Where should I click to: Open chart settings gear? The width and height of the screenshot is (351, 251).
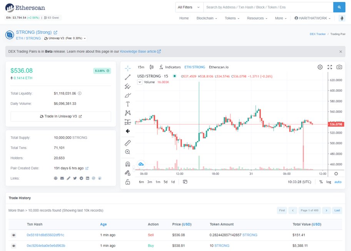click(x=320, y=67)
